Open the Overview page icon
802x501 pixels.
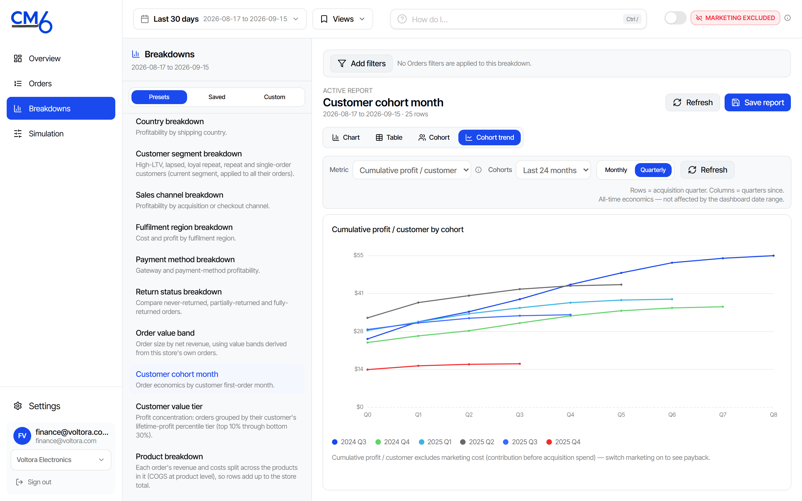tap(18, 59)
